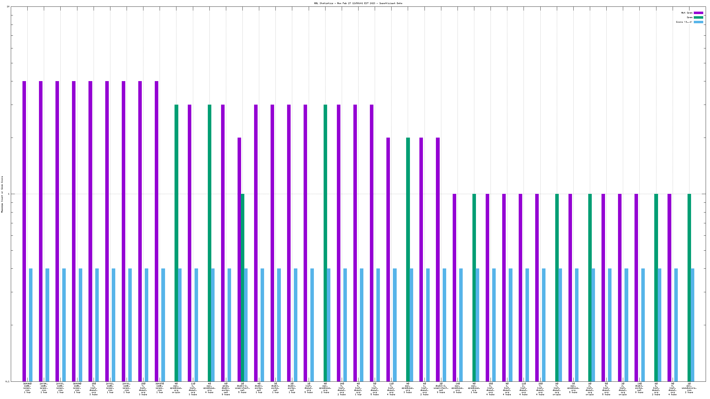Viewport: 710px width, 399px height.
Task: Click the green Spam legend swatch
Action: tap(698, 17)
